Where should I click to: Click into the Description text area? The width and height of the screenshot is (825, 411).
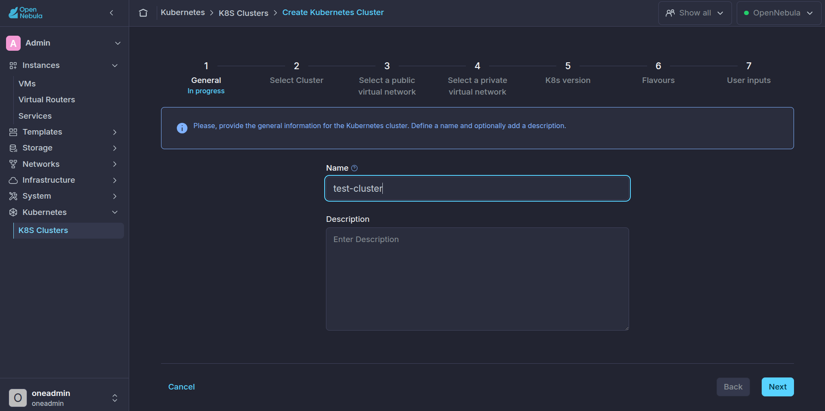pyautogui.click(x=477, y=279)
